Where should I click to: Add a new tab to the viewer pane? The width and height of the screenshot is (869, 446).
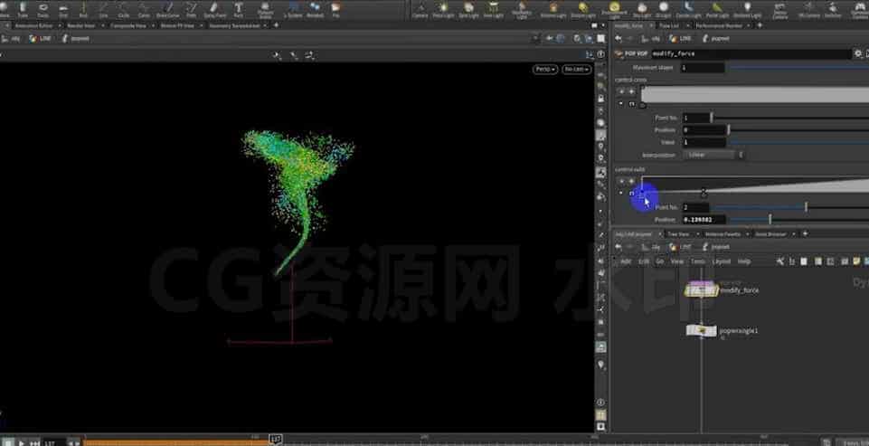click(276, 25)
